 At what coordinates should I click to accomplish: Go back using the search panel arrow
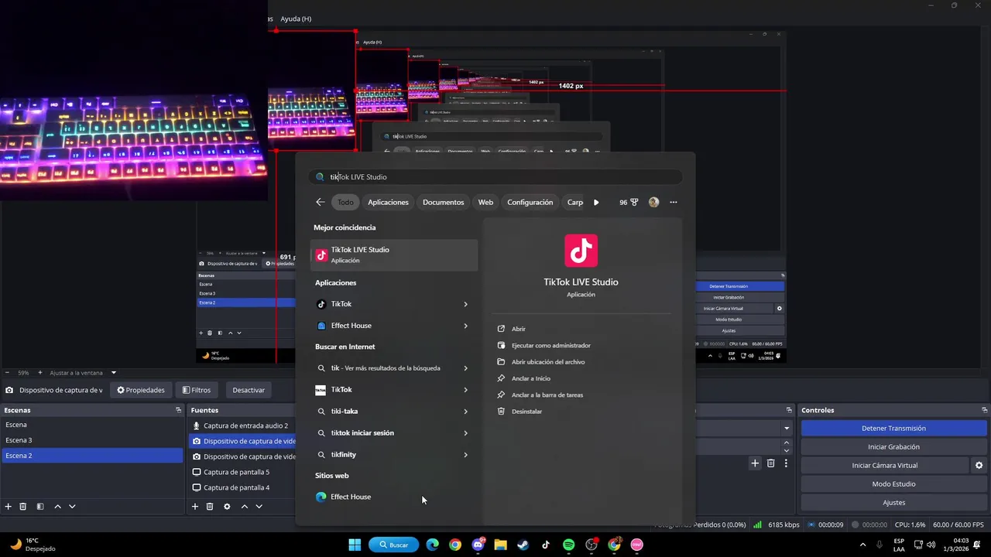click(320, 202)
